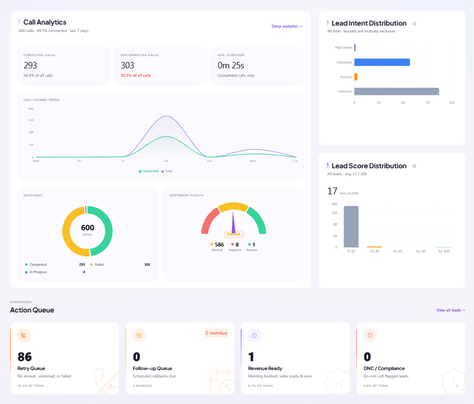
Task: Click the Retry Queue phone icon
Action: 24,336
